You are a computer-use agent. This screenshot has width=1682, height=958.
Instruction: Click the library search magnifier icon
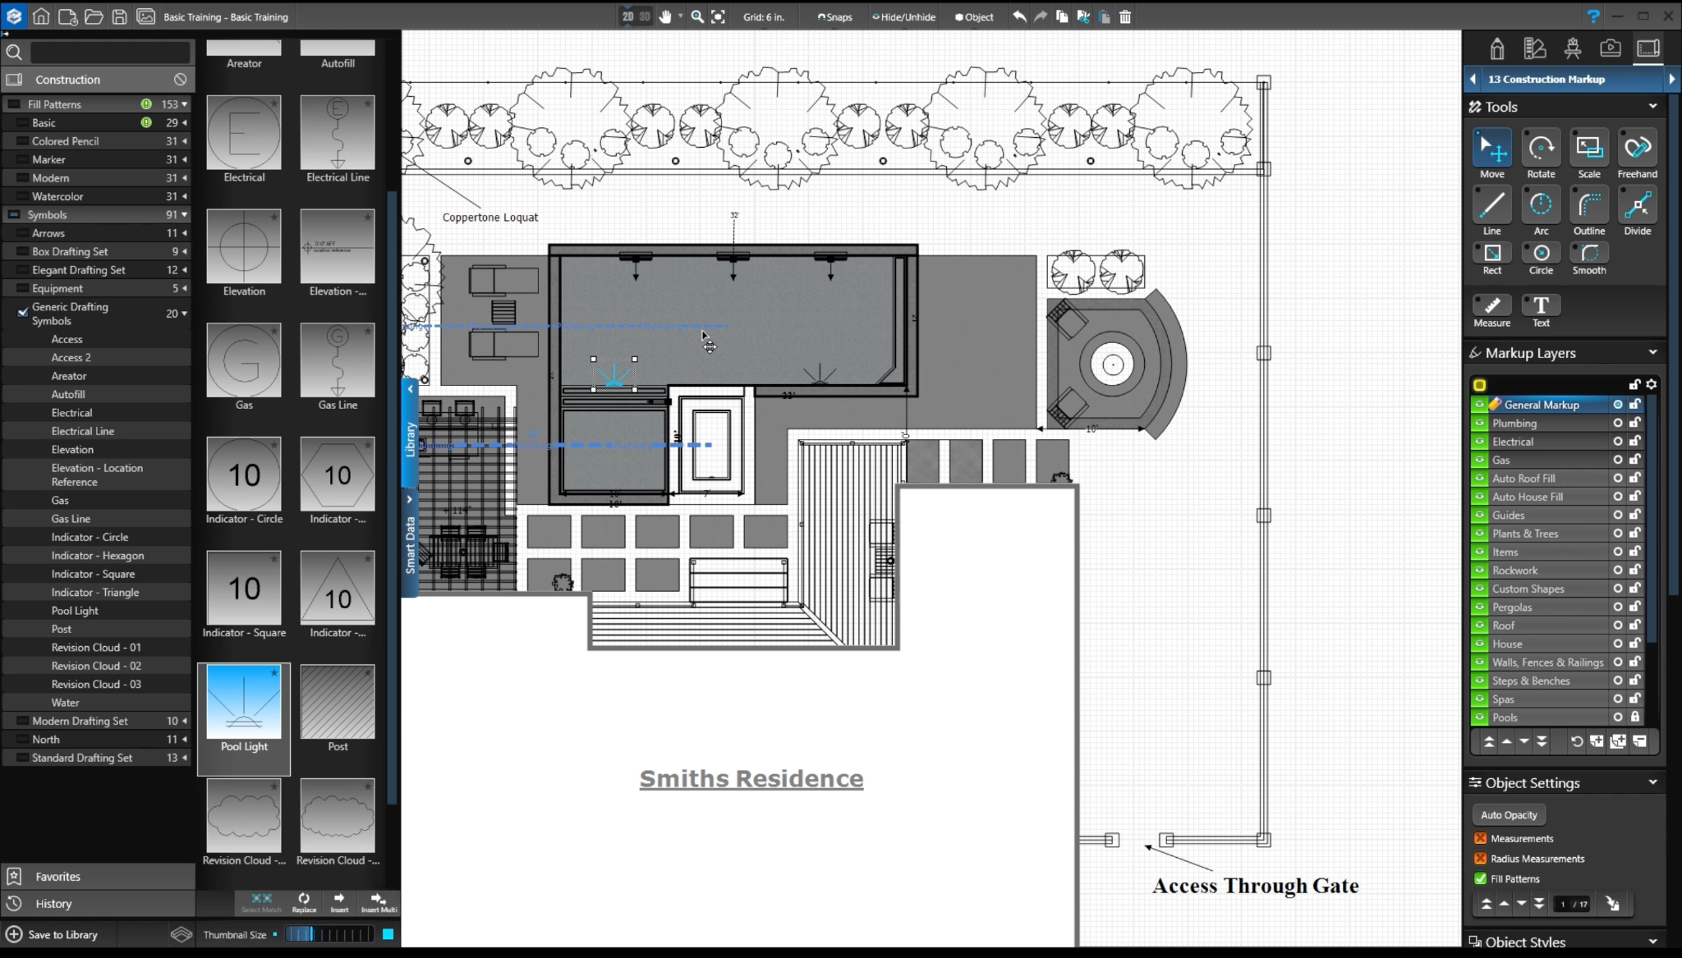14,53
